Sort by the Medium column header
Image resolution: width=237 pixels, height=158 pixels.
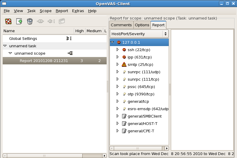(x=94, y=31)
